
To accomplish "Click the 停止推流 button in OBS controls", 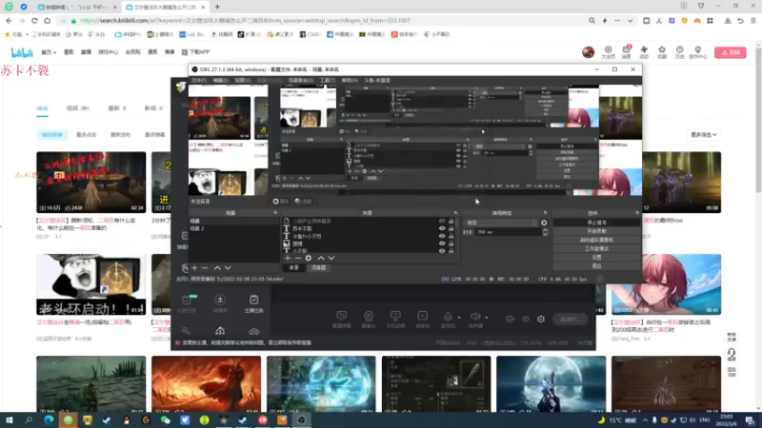I will tap(596, 223).
